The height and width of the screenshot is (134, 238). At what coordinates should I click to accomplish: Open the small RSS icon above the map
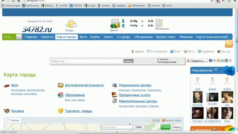[154, 120]
